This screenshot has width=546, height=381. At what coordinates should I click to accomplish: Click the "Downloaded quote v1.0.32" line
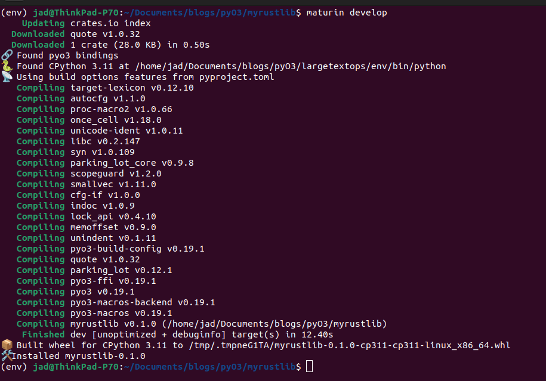pos(75,34)
